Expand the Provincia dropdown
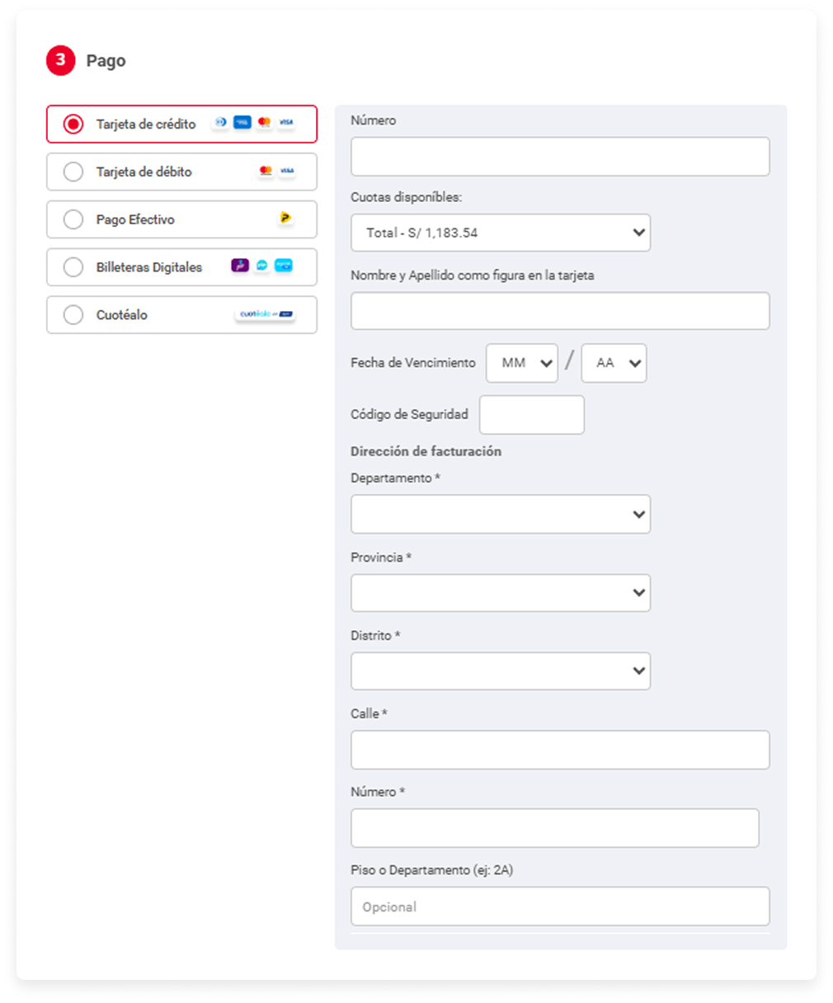833x1003 pixels. (501, 593)
